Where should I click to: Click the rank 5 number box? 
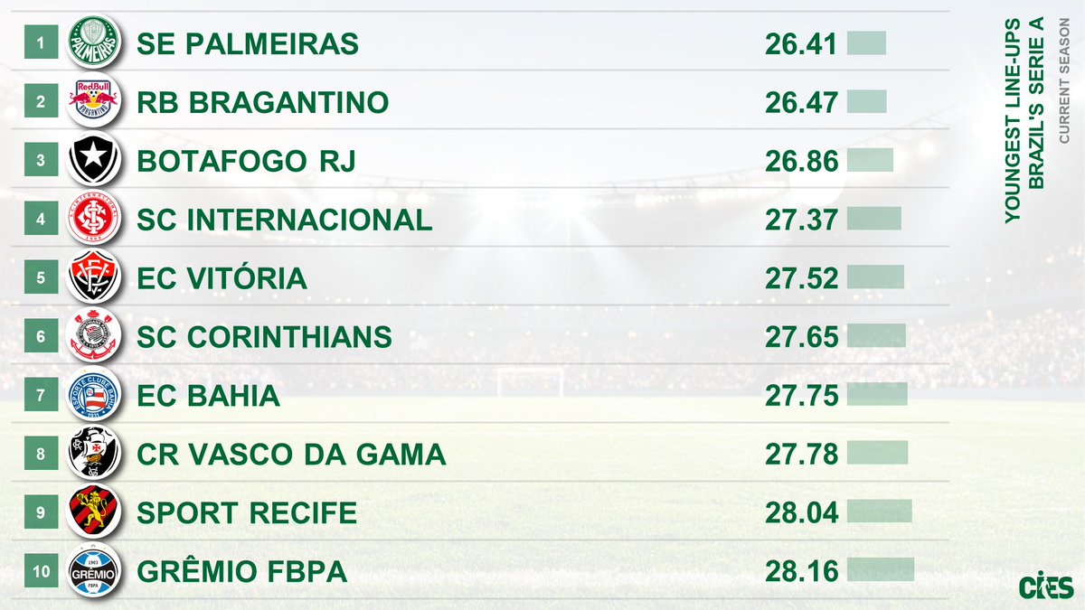41,277
